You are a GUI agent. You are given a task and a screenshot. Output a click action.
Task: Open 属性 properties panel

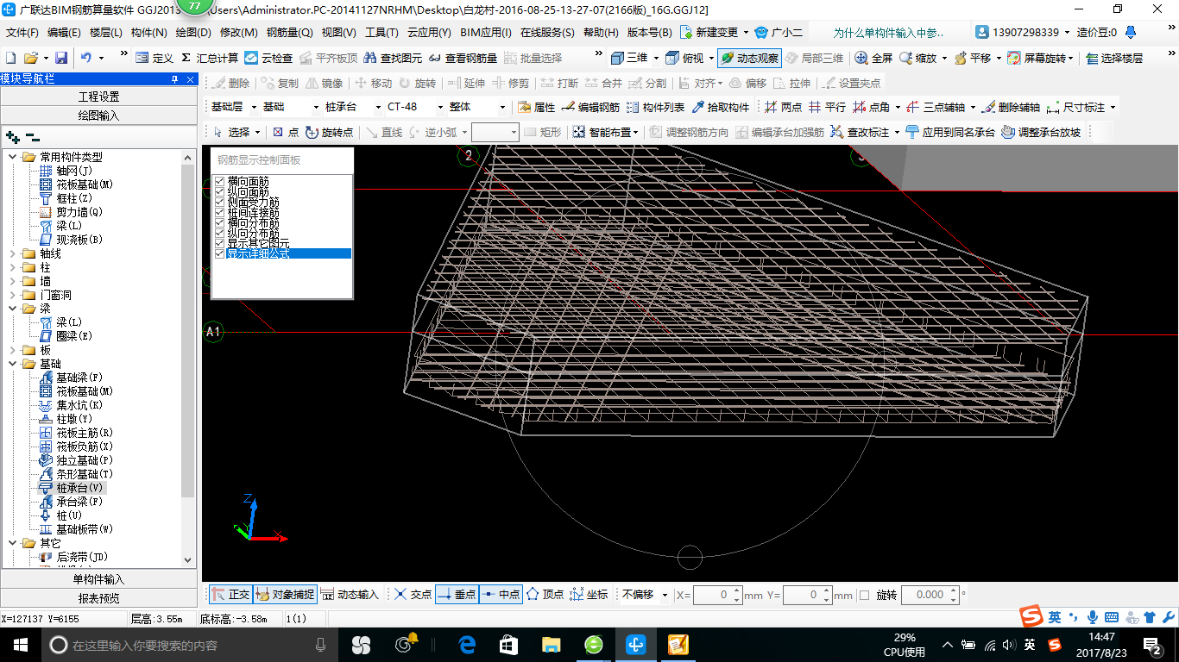(x=536, y=108)
